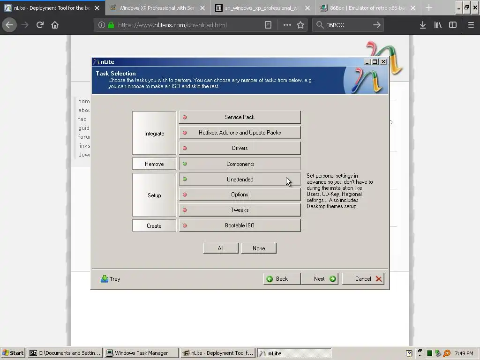
Task: Toggle the Unattended setup task
Action: [240, 180]
